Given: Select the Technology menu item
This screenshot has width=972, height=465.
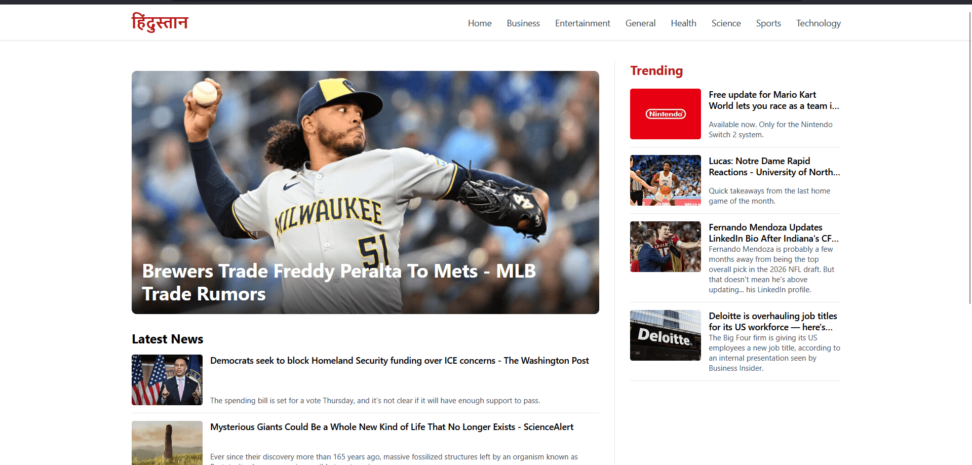Looking at the screenshot, I should (x=818, y=23).
